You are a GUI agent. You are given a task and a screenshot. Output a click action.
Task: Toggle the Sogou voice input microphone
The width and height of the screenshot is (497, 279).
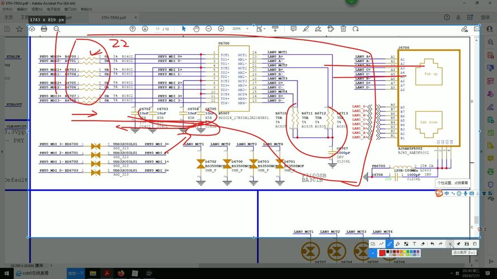pos(465,193)
